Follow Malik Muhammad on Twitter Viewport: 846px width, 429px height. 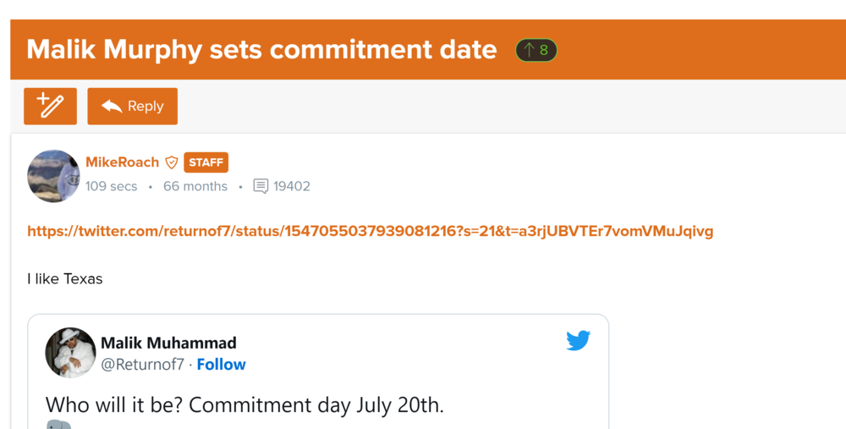[x=222, y=365]
